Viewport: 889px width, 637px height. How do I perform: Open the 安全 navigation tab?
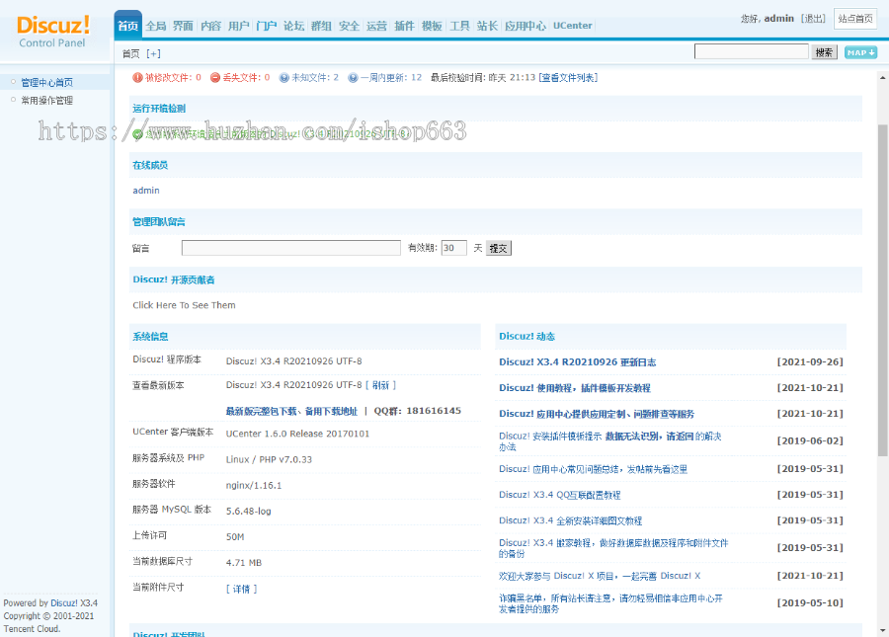pos(350,26)
